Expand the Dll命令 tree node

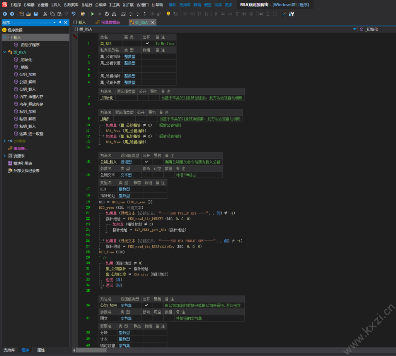tap(5, 141)
